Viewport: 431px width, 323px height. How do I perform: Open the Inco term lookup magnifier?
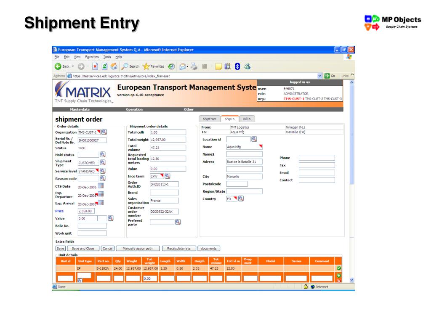pyautogui.click(x=167, y=176)
